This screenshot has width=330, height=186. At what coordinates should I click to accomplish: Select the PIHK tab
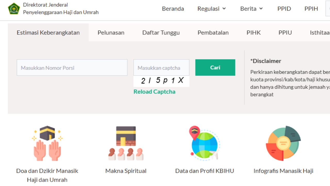point(254,33)
